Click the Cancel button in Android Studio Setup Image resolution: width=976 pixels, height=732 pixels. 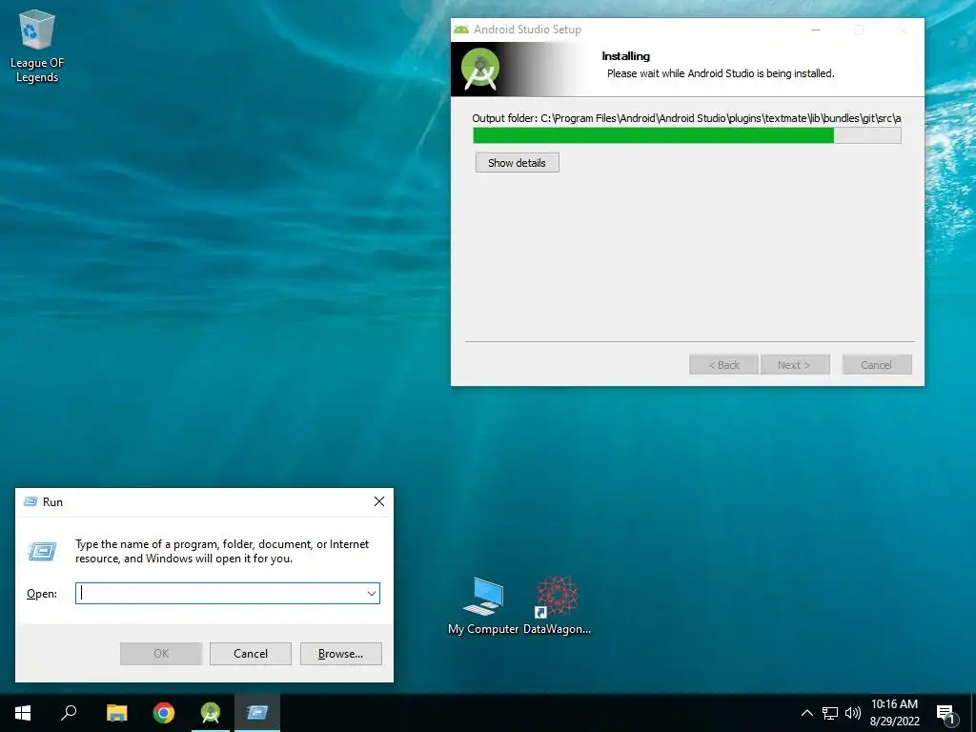(877, 365)
